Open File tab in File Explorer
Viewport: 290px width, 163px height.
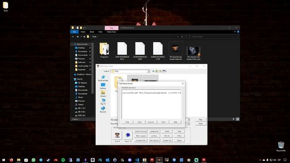click(x=74, y=32)
